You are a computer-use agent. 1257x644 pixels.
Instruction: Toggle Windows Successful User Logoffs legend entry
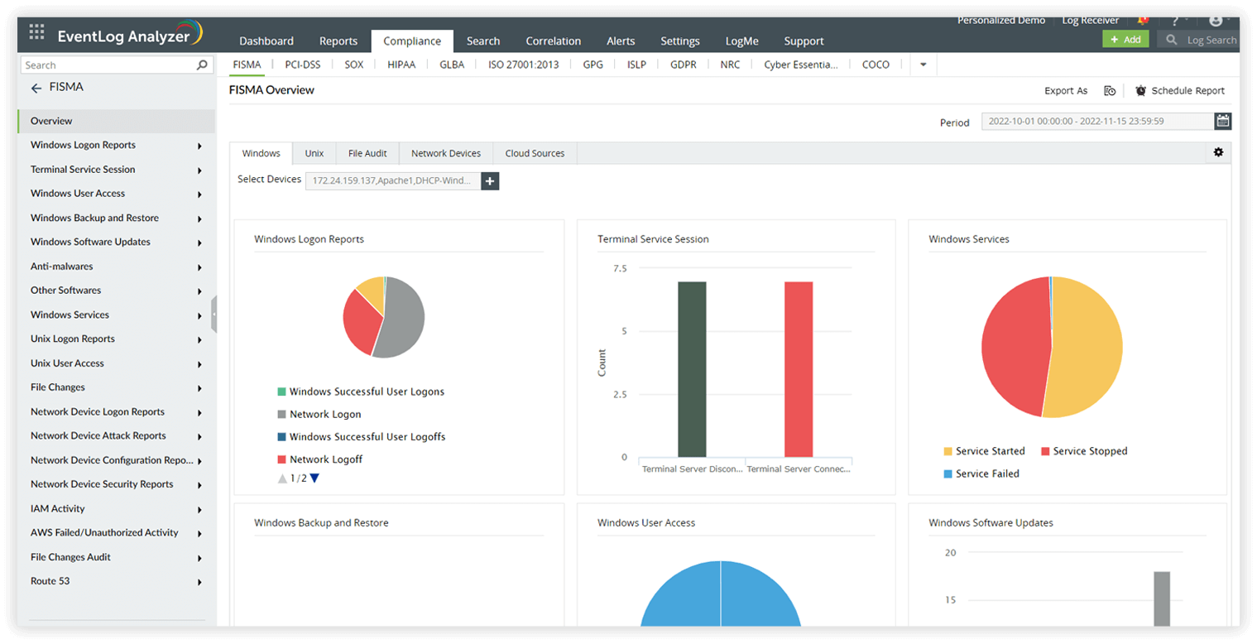click(x=362, y=437)
